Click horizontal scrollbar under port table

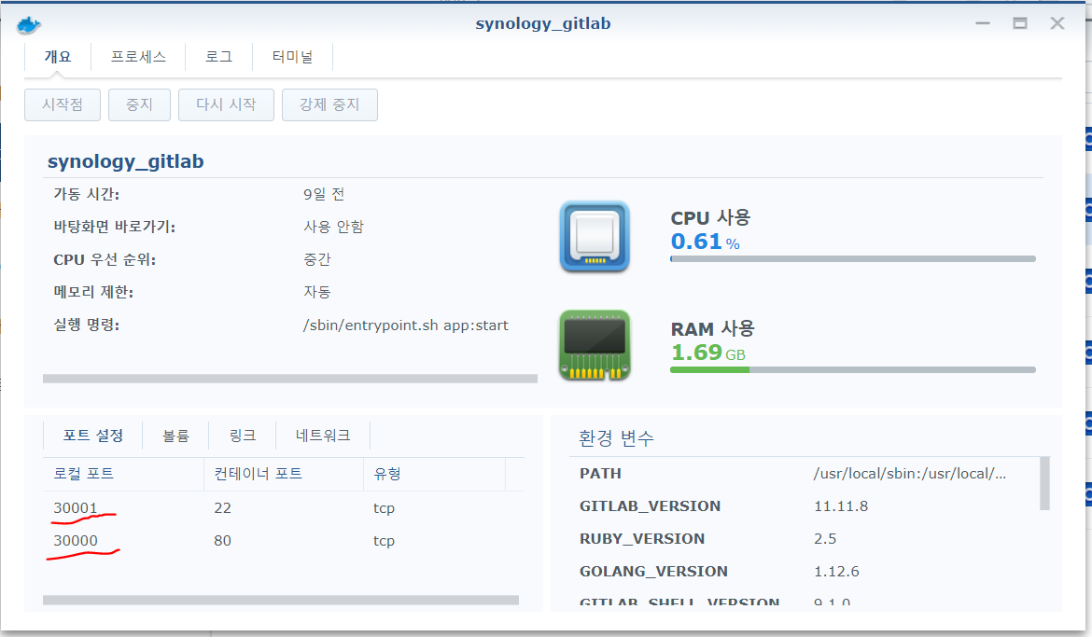coord(281,600)
